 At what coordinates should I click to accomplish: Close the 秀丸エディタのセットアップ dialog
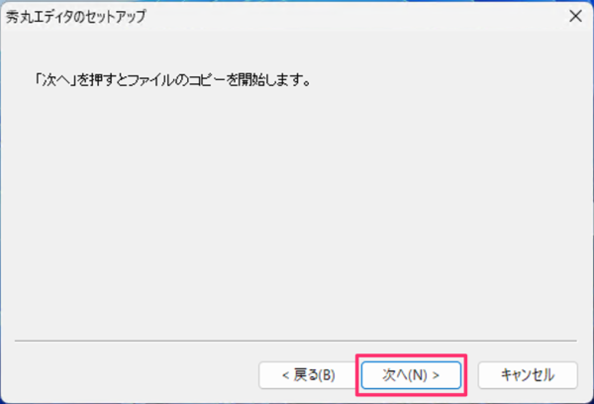[576, 16]
